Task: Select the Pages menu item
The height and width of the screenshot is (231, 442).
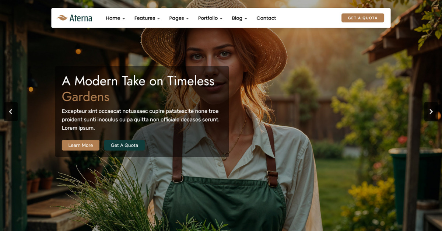Action: point(176,18)
